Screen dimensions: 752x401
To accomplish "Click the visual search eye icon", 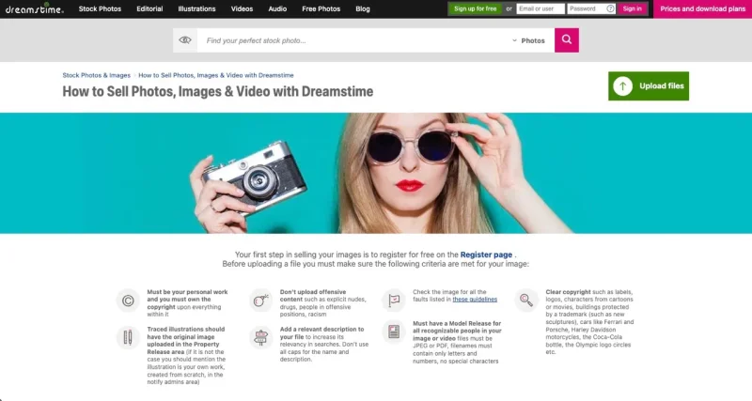I will (185, 40).
